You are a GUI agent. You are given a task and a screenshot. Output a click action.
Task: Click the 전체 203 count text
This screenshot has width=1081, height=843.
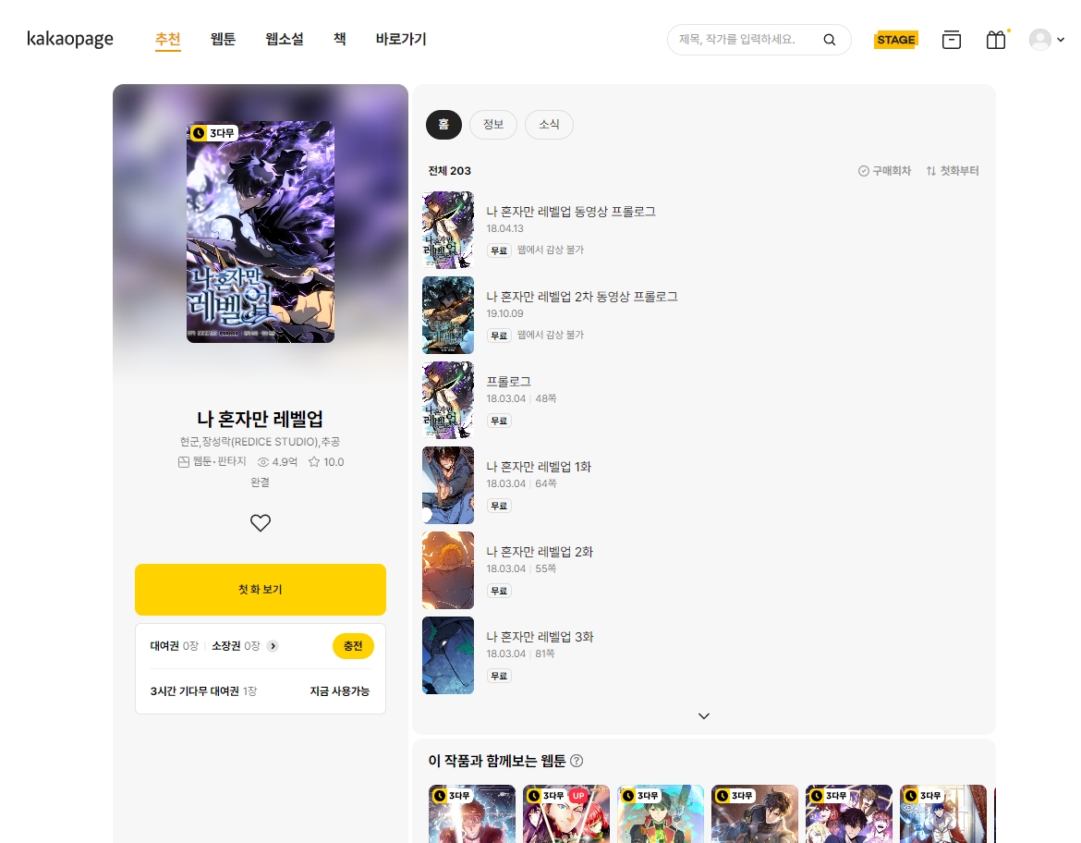tap(450, 171)
